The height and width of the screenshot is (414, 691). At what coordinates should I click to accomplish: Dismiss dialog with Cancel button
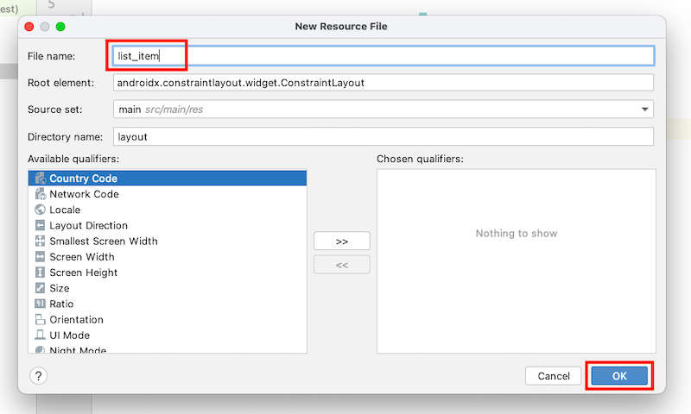(x=554, y=376)
